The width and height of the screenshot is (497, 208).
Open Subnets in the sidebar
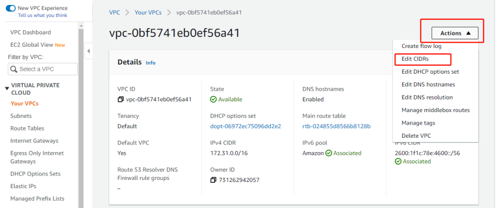[21, 116]
